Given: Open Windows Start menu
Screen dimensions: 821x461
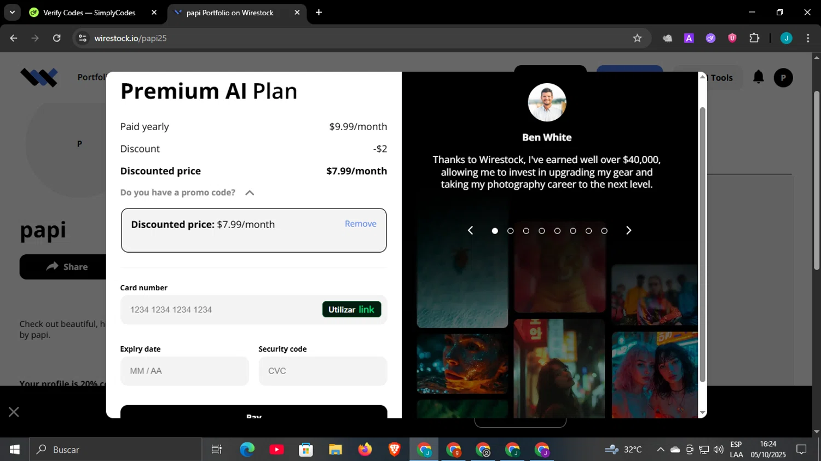Looking at the screenshot, I should coord(15,450).
